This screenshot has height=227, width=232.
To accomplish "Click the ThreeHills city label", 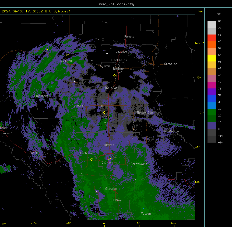I will 145,113.
